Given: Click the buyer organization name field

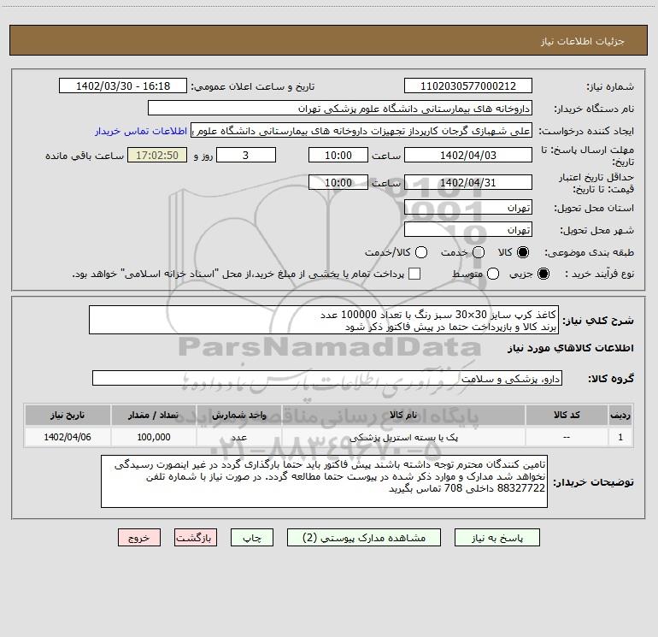Looking at the screenshot, I should (340, 109).
